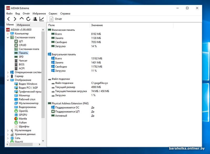Image resolution: width=210 pixels, height=154 pixels.
Task: Open the graph chart toolbar icon
Action: coord(42,19)
